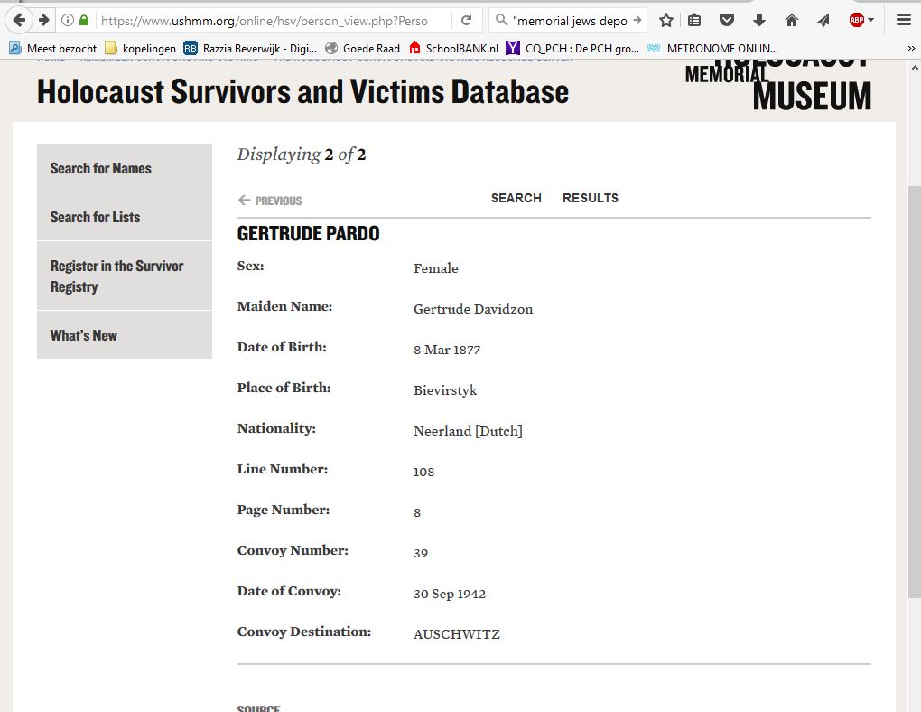Image resolution: width=921 pixels, height=712 pixels.
Task: Click the paper-plane send icon
Action: [x=823, y=21]
